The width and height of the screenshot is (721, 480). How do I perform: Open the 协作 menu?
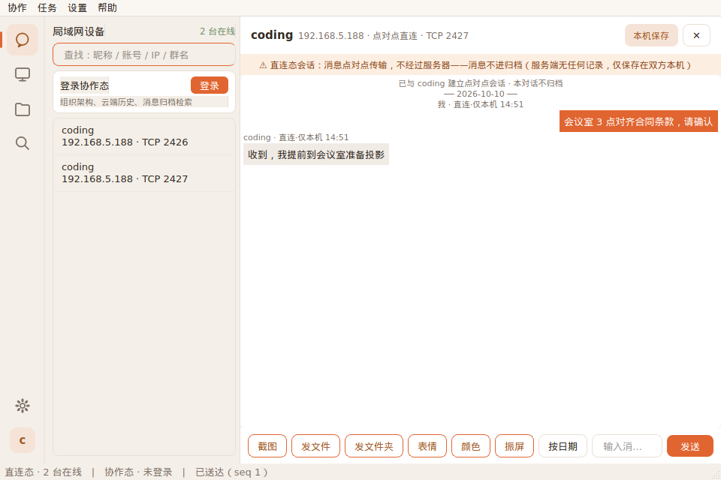coord(17,7)
